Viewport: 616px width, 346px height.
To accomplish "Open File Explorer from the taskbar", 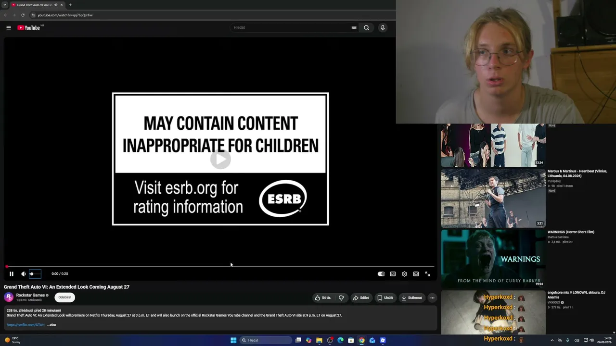I will (319, 340).
